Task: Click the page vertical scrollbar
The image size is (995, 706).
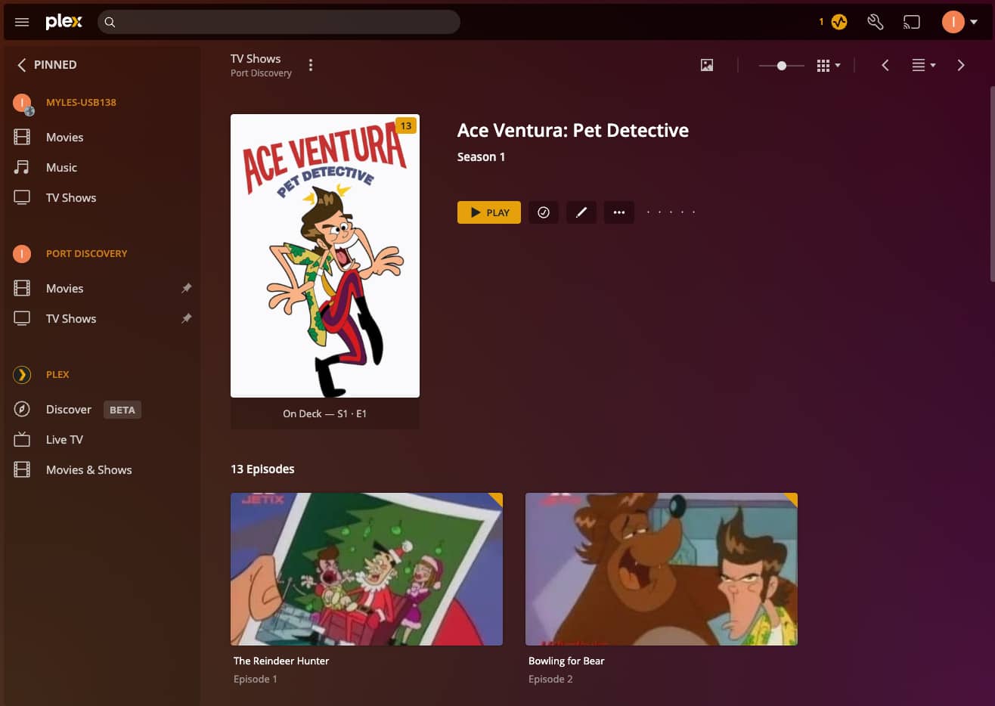Action: pos(991,184)
